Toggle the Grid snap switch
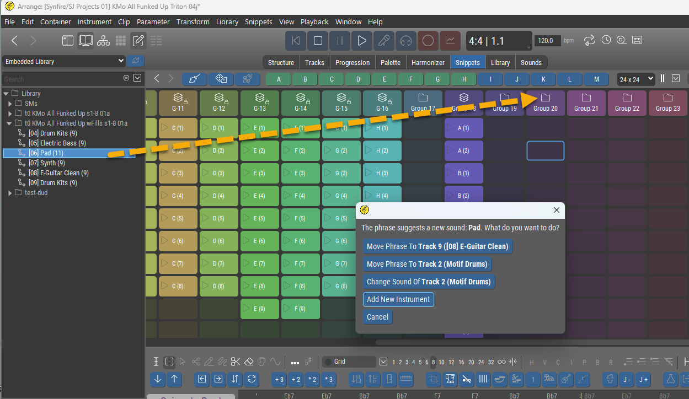 pos(329,362)
